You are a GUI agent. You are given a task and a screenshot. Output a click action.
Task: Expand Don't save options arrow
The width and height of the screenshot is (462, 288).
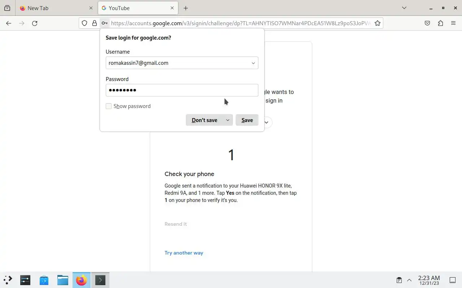228,120
